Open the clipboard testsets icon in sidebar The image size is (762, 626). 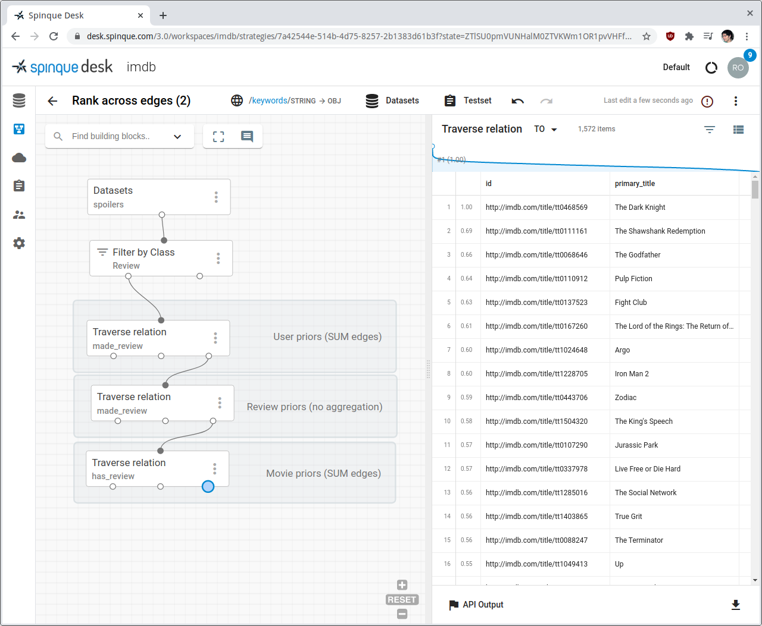click(19, 186)
